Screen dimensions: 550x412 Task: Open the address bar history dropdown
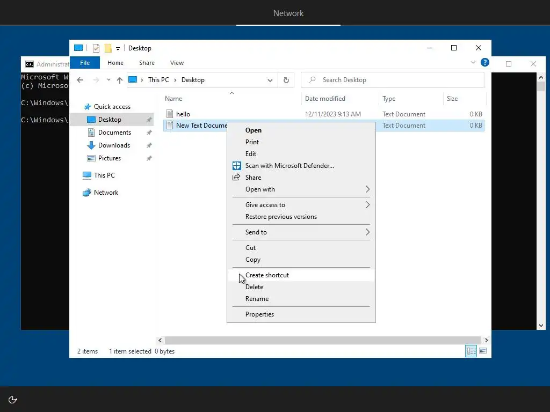click(x=270, y=80)
